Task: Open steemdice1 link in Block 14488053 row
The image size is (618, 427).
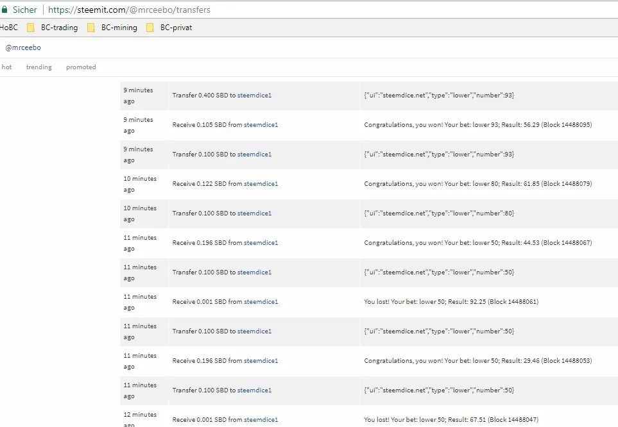Action: coord(261,361)
